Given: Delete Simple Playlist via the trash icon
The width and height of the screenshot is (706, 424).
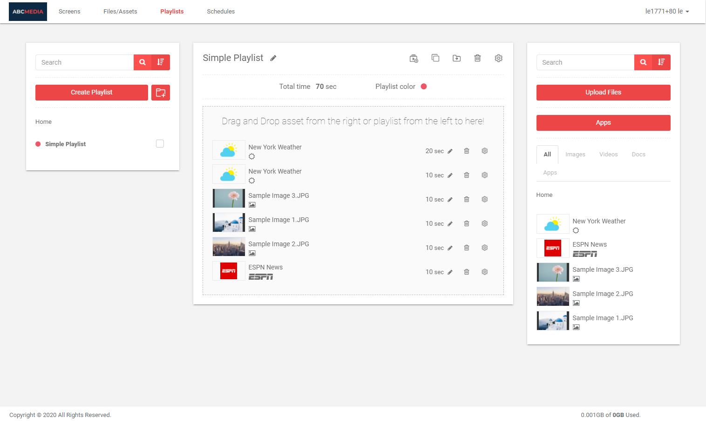Looking at the screenshot, I should coord(477,58).
